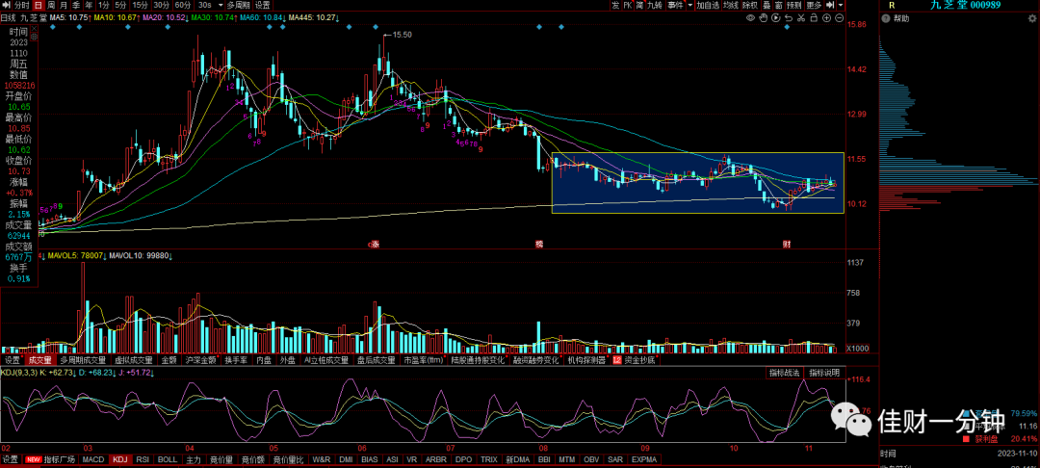Click the MA445: 10.27 legend text
Viewport: 1040px width, 468px height.
click(x=313, y=17)
